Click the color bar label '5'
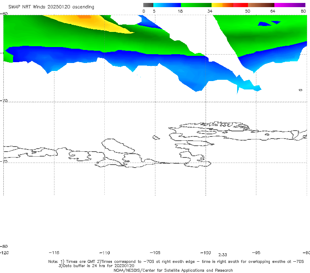The height and width of the screenshot is (273, 310). 154,11
